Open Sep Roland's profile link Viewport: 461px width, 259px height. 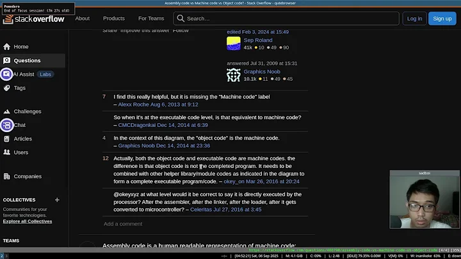258,40
